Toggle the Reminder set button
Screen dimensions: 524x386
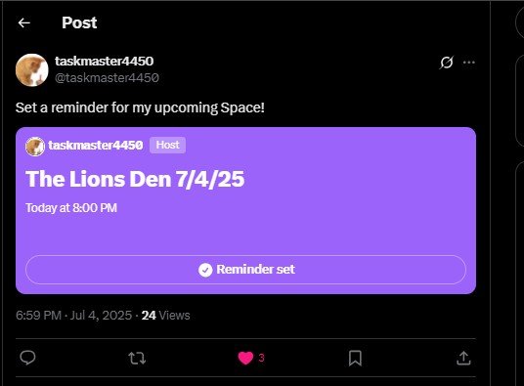[x=245, y=270]
